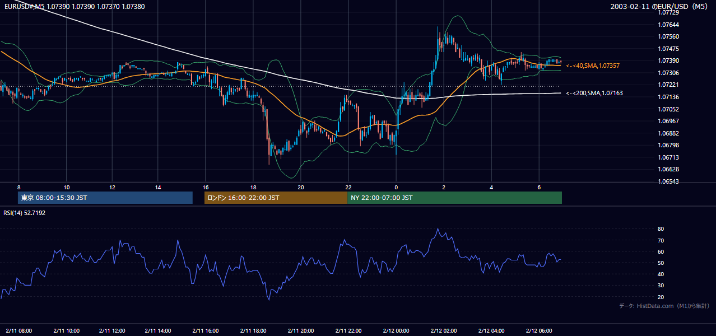Click the 2/12 06:00 bottom date label
This screenshot has height=336, width=716.
(x=539, y=330)
